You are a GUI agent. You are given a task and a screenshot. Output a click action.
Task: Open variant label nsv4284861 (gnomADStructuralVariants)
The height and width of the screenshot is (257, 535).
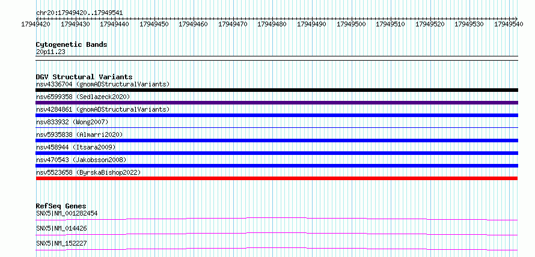point(103,109)
